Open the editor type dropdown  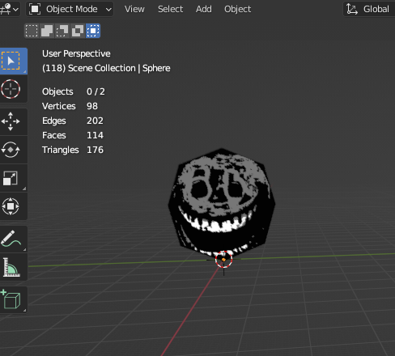pyautogui.click(x=9, y=9)
